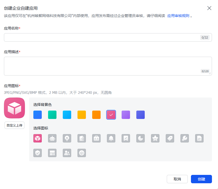The image size is (218, 189).
Task: Choose the layout grid icon
Action: (52, 153)
